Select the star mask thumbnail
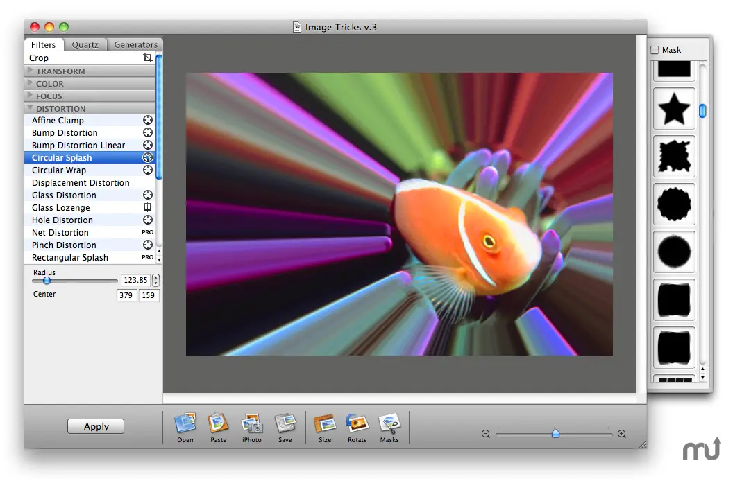This screenshot has width=742, height=481. 674,109
